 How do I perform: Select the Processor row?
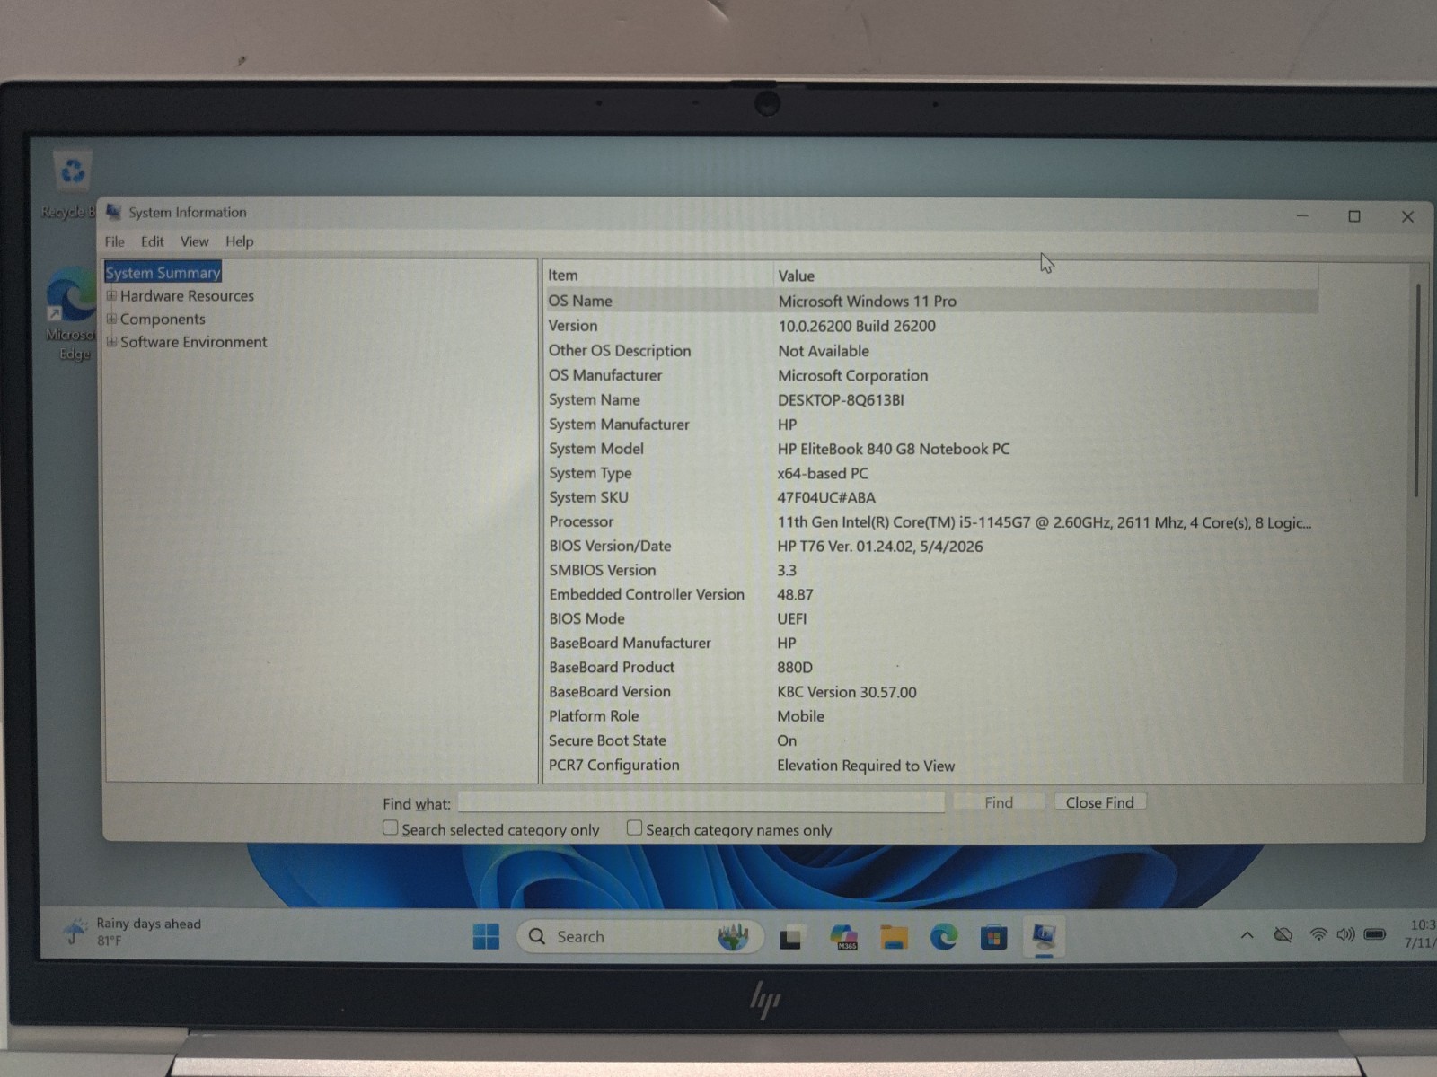coord(931,521)
